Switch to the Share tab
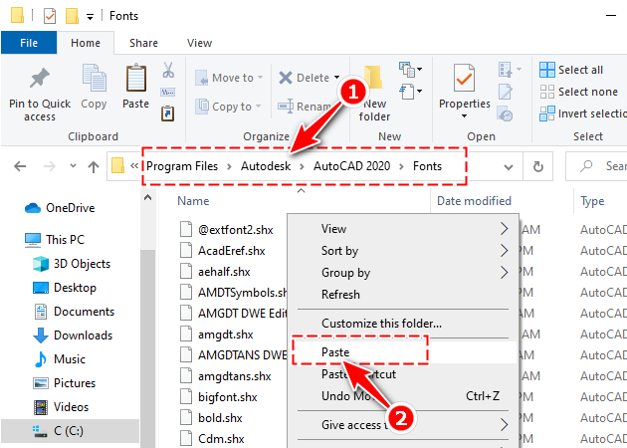 [x=143, y=43]
